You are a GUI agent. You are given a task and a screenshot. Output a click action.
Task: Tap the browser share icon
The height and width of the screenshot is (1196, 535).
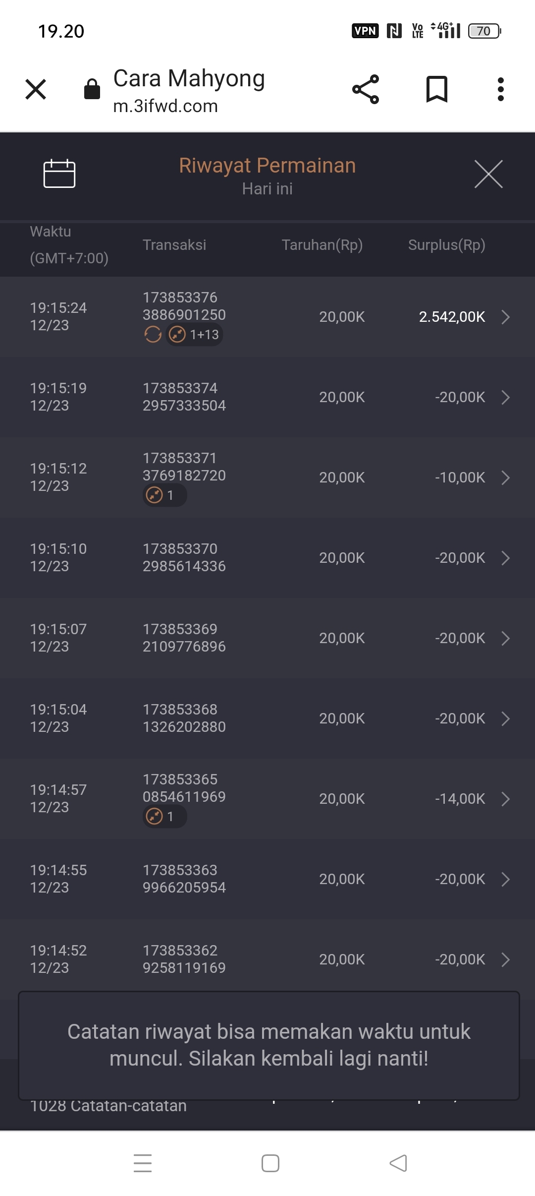pyautogui.click(x=366, y=90)
